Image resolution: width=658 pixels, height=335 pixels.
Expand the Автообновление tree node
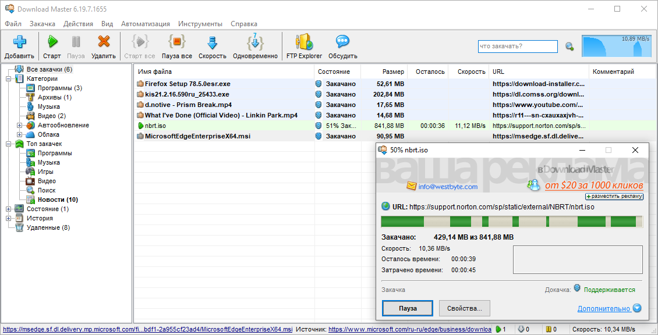coord(19,126)
